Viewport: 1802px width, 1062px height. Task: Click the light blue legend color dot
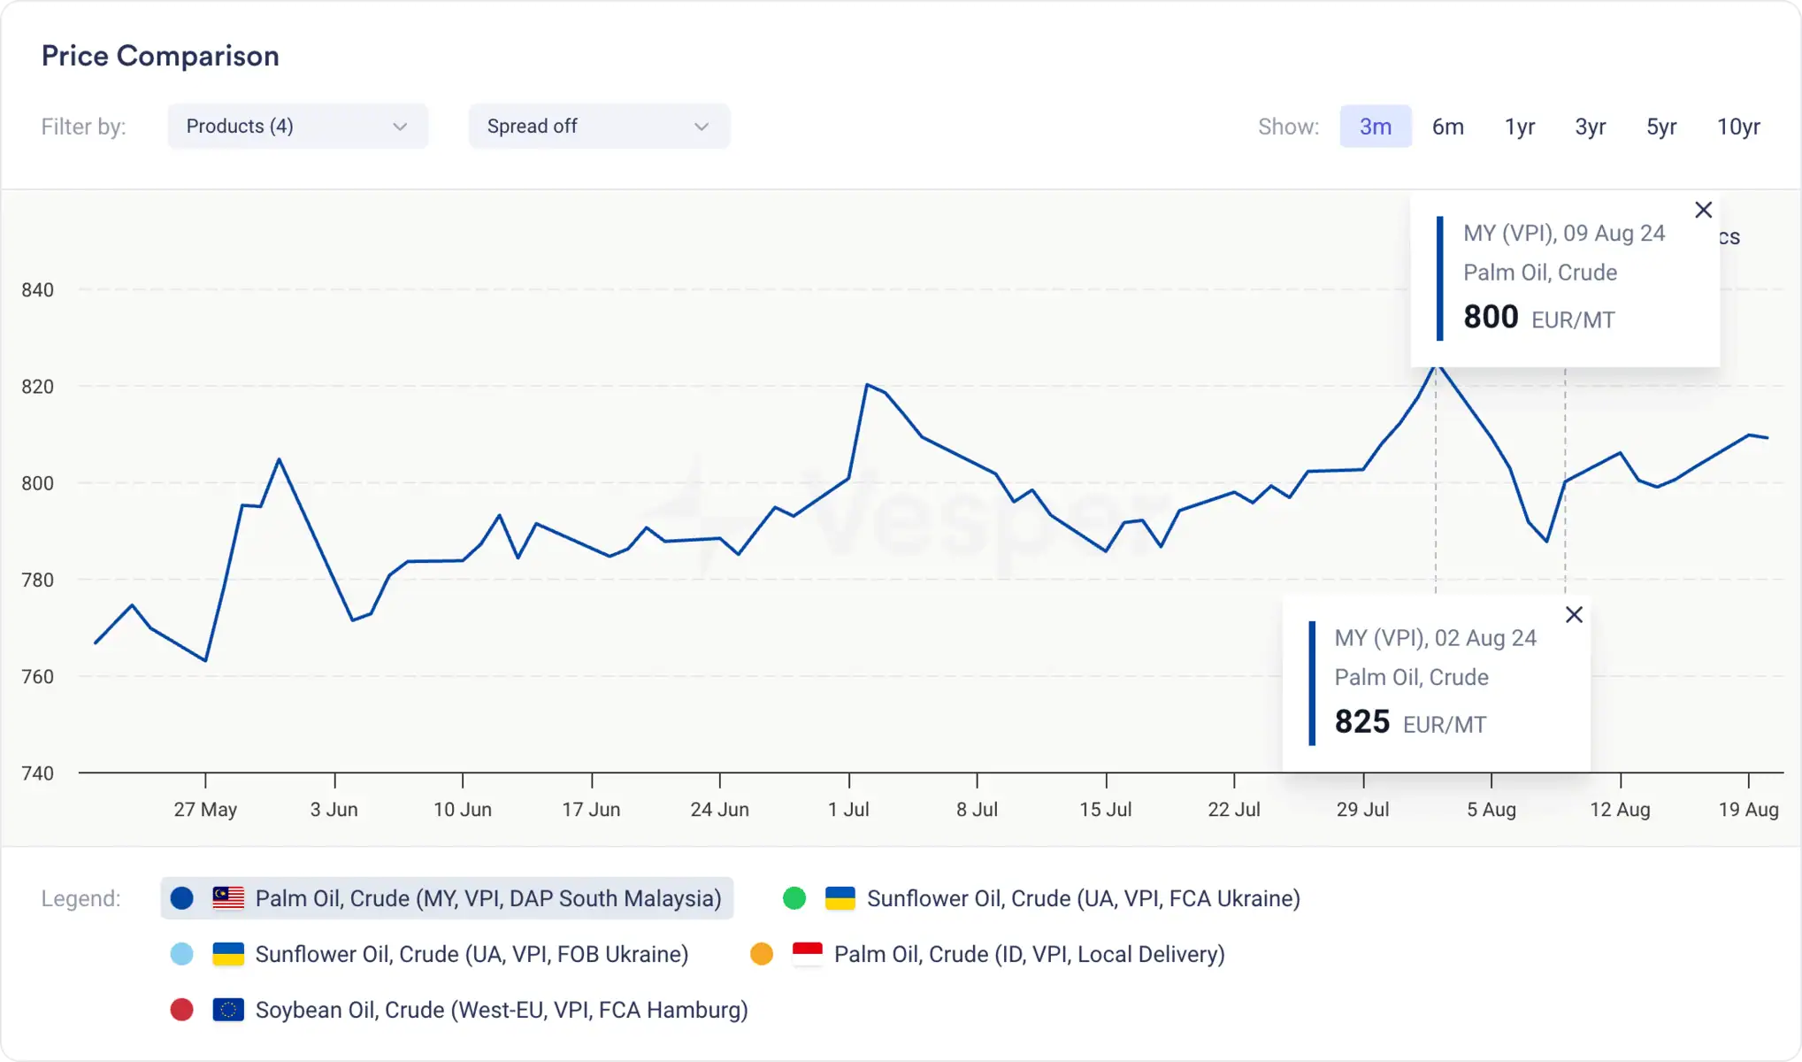point(182,954)
